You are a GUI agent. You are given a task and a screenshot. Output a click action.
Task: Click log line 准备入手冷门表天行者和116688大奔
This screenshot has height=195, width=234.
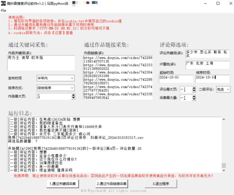coord(55,127)
